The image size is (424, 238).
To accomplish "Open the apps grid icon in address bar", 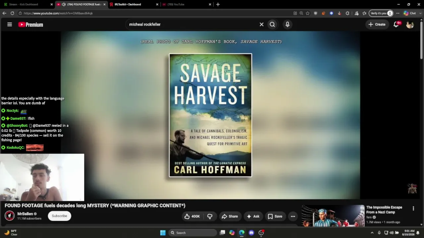I will [295, 13].
